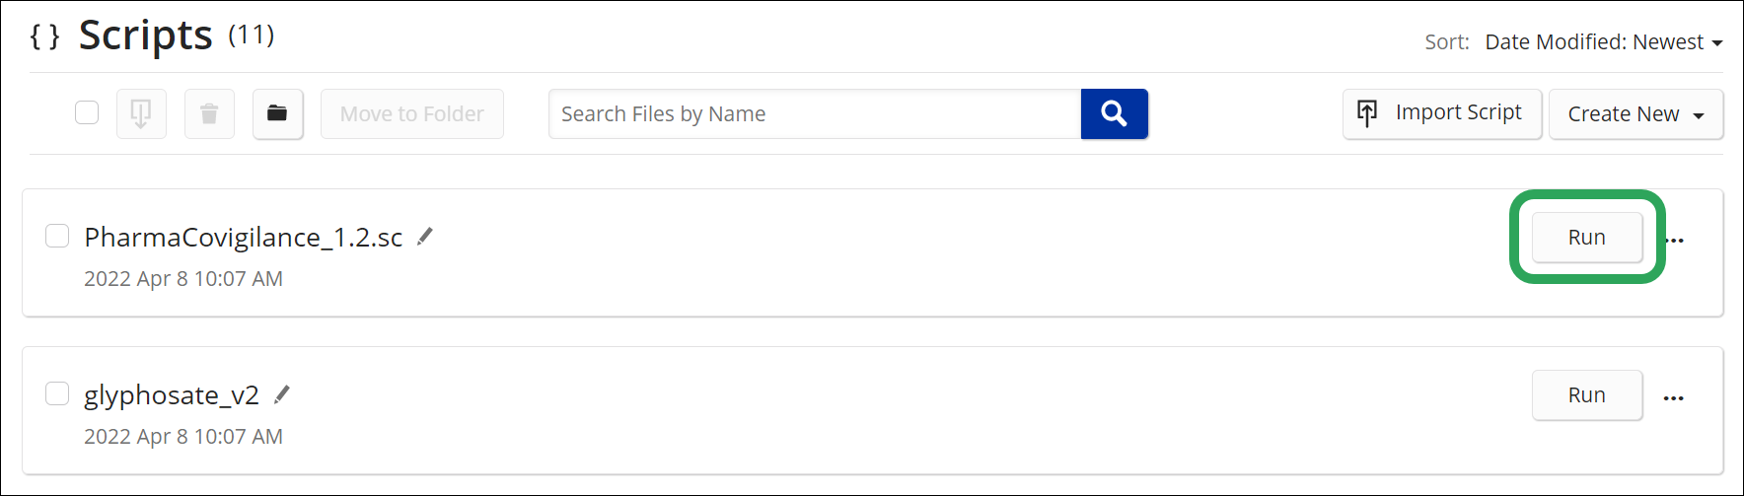Select the glyphosate_v2 checkbox

57,393
